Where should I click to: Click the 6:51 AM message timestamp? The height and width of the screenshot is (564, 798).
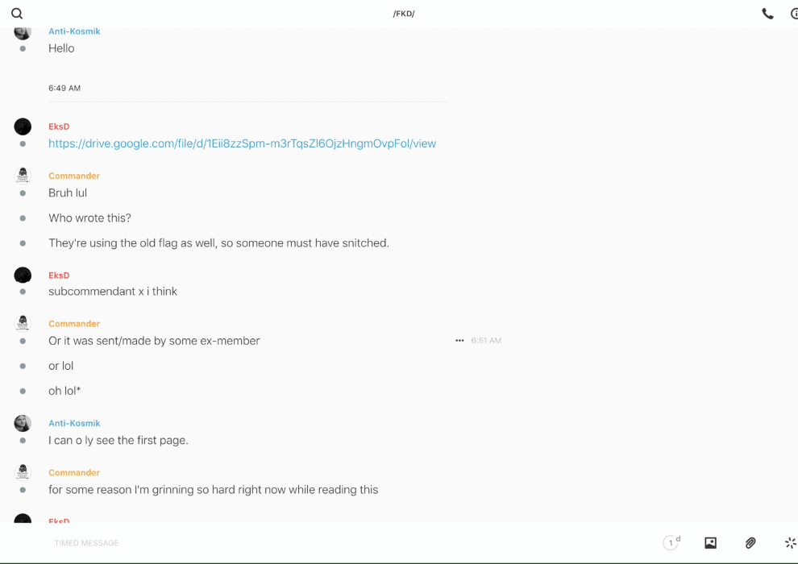(486, 341)
